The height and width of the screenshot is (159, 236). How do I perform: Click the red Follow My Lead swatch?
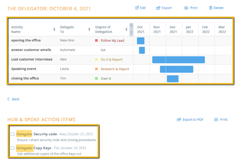point(96,40)
